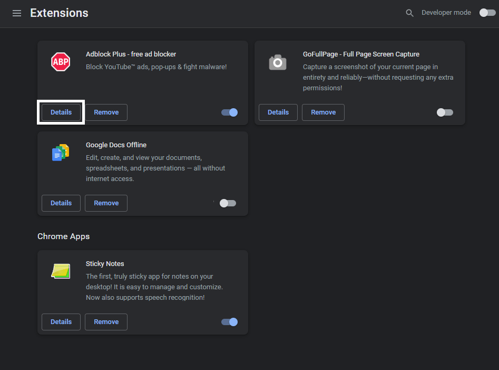Click 'The first, truly sticky app' description
The height and width of the screenshot is (370, 499).
click(x=154, y=287)
